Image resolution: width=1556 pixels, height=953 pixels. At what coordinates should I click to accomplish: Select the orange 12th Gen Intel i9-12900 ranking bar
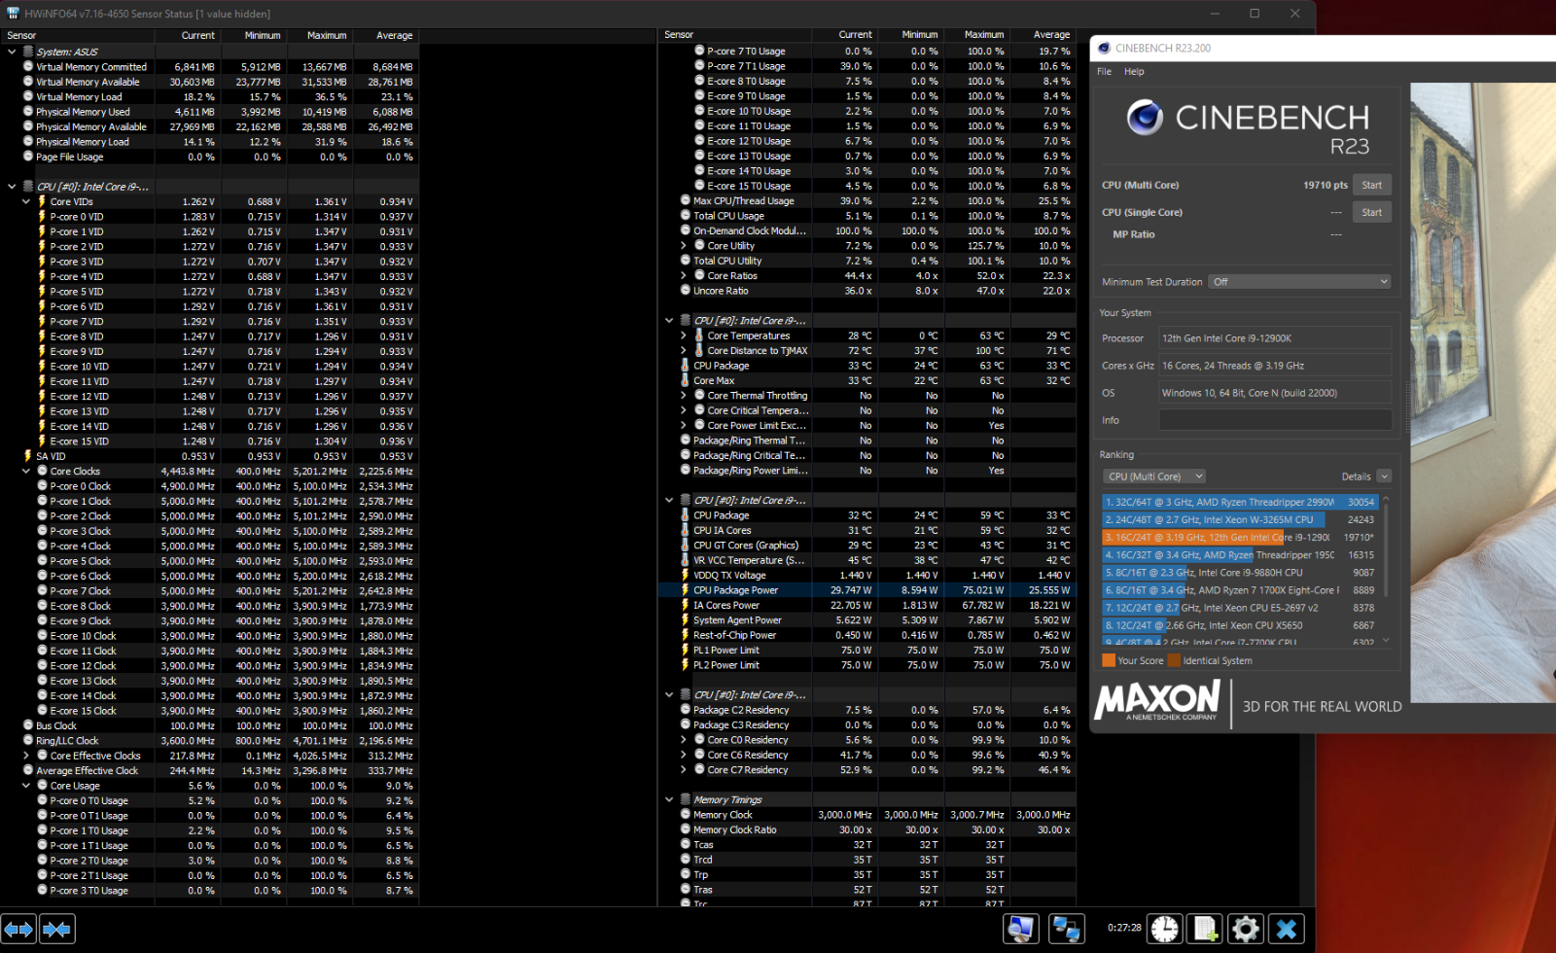pos(1241,538)
